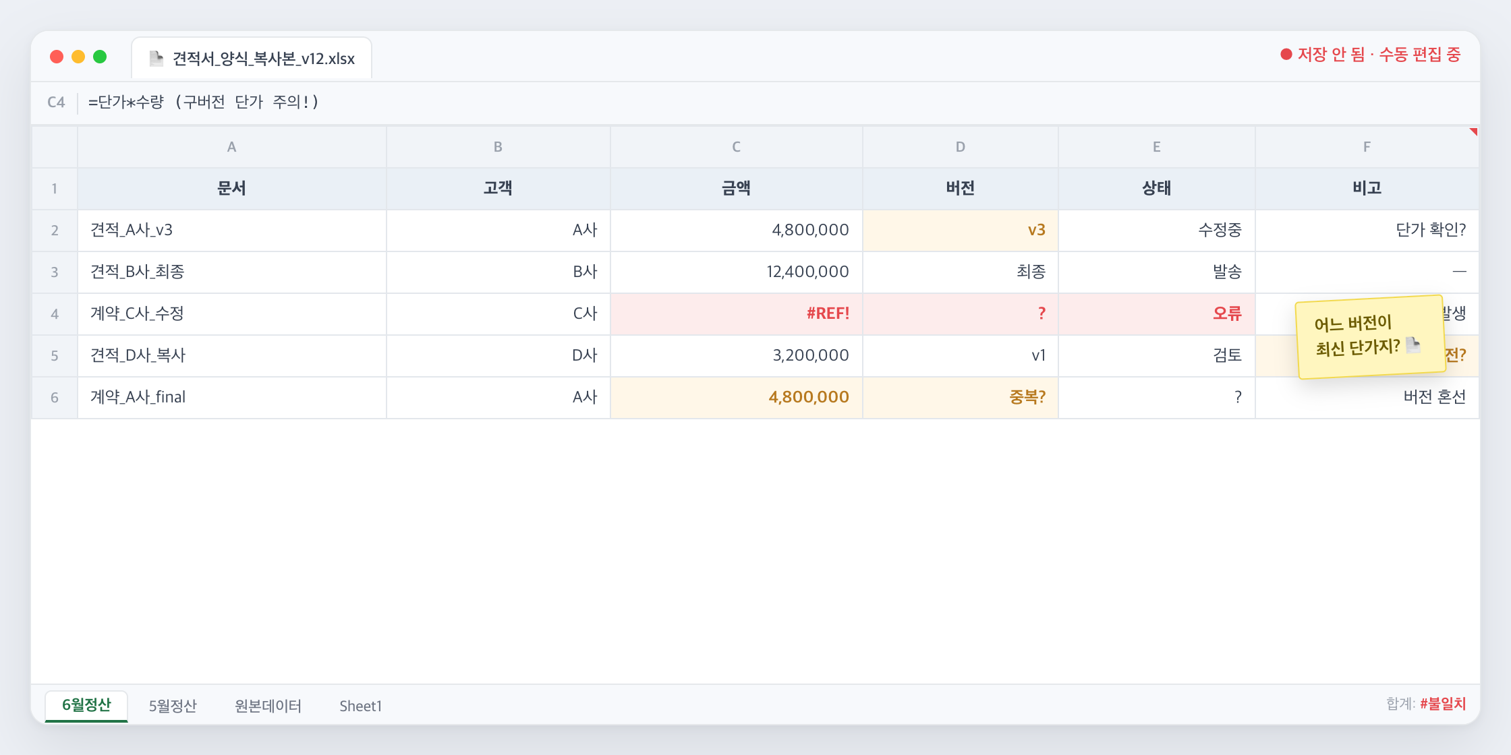
Task: Select the #REF! error cell
Action: 736,313
